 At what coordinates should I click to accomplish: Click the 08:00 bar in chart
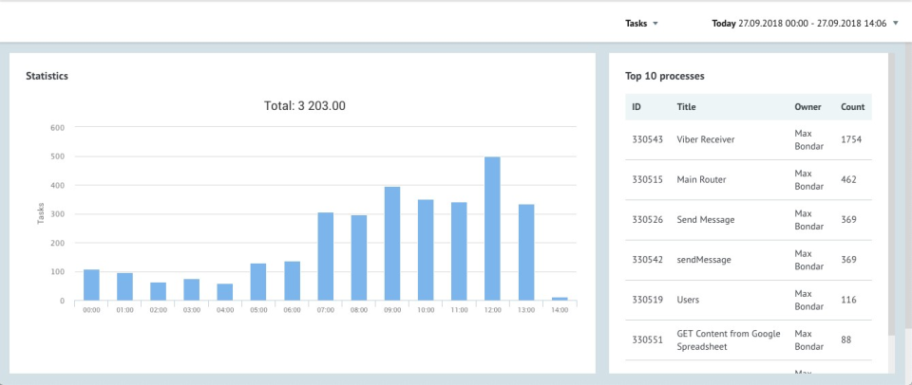pyautogui.click(x=358, y=258)
